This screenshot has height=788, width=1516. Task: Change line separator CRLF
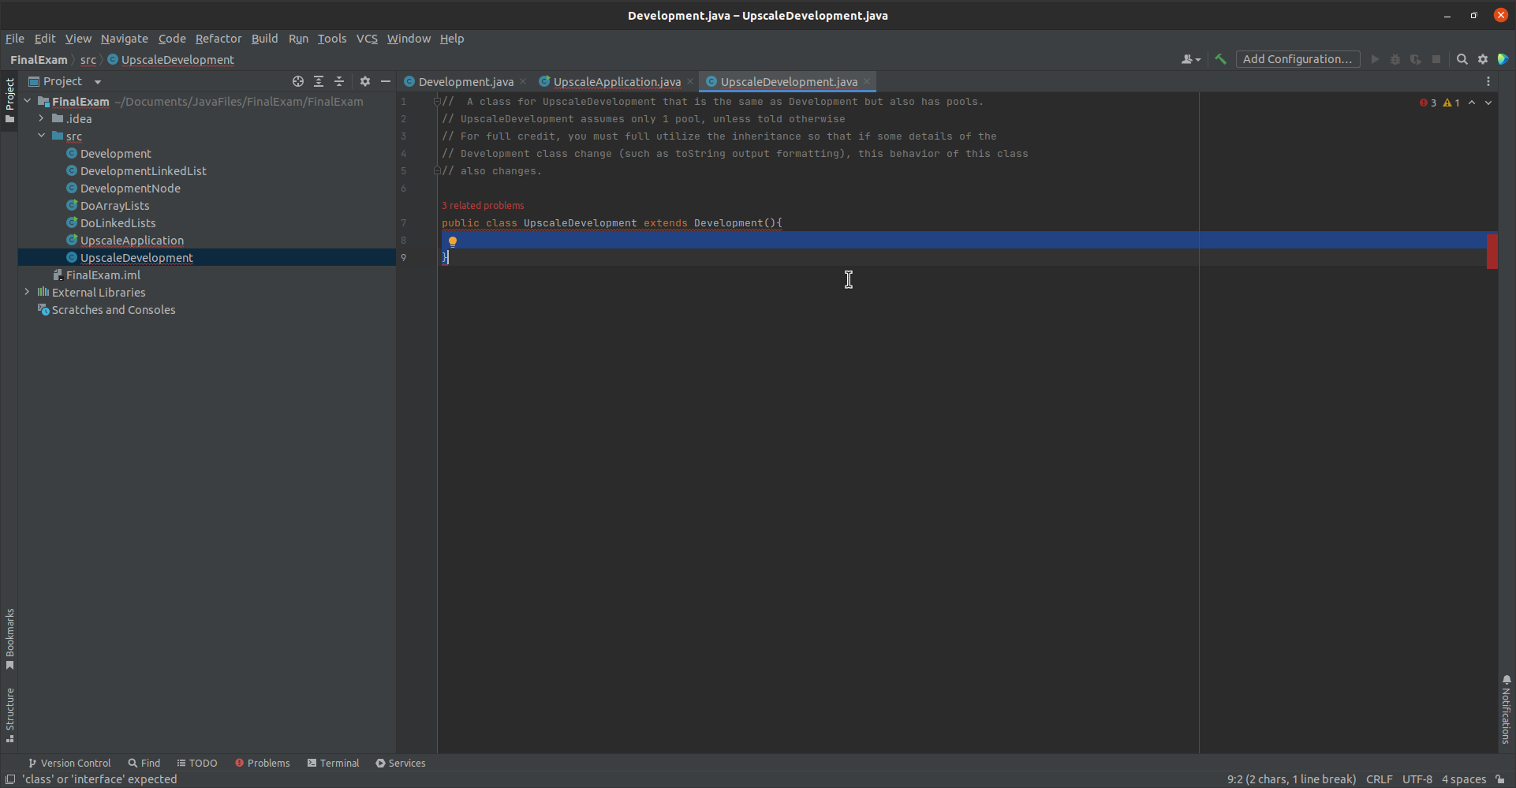tap(1379, 779)
